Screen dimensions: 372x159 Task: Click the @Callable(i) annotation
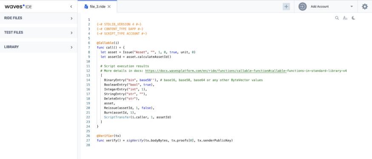click(108, 43)
